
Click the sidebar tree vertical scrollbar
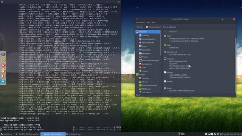(x=161, y=43)
